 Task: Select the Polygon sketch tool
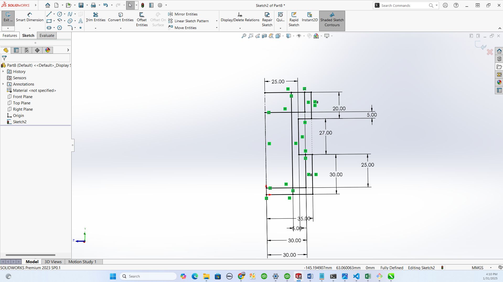60,28
